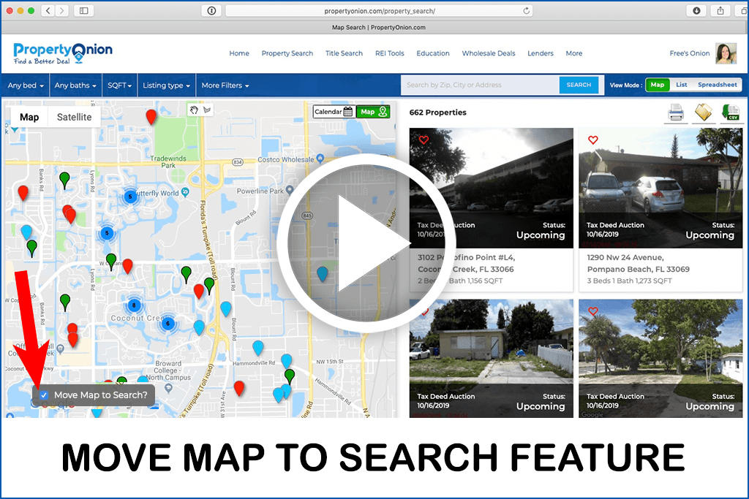Click the Search by Zip, City or Address field
Viewport: 749px width, 499px height.
(479, 85)
